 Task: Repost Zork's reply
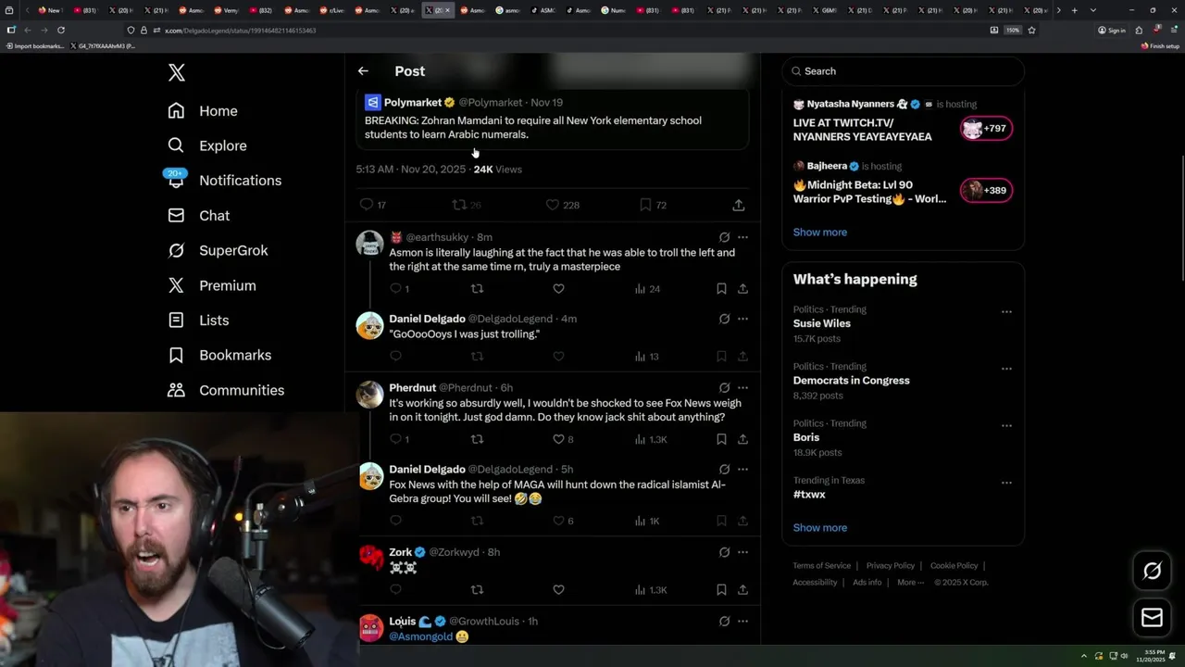tap(477, 590)
